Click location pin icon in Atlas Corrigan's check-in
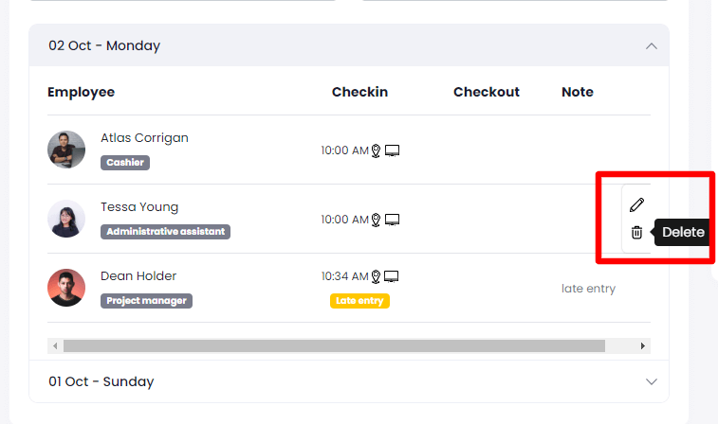The image size is (718, 424). (376, 150)
